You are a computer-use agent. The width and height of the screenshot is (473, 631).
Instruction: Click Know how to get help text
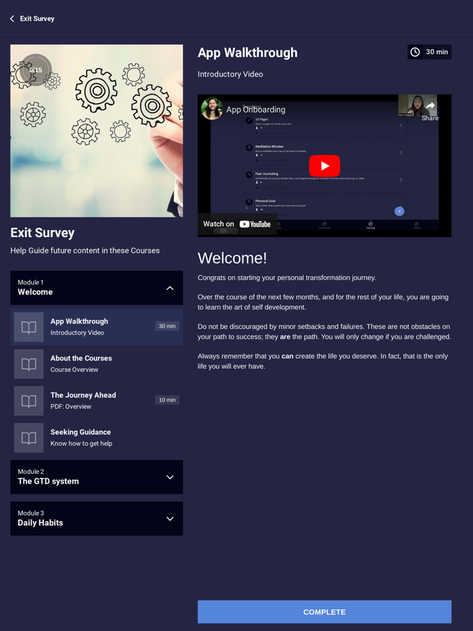pyautogui.click(x=81, y=443)
